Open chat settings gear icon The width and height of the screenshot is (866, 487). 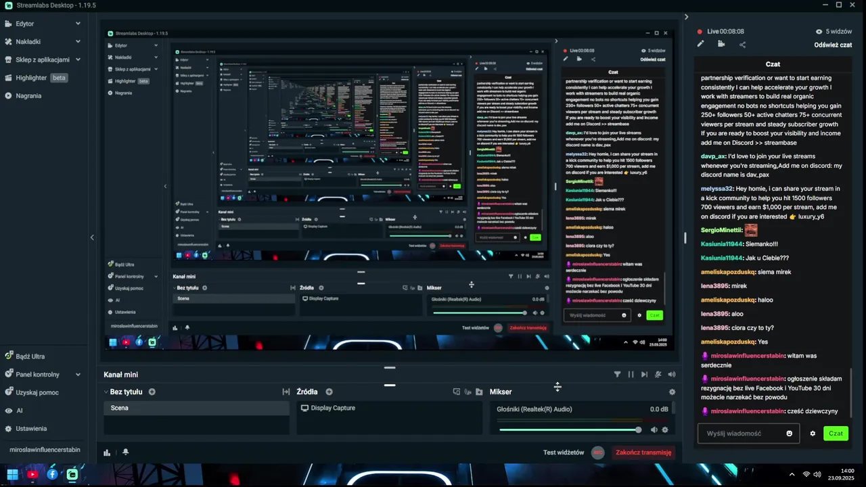(x=813, y=434)
